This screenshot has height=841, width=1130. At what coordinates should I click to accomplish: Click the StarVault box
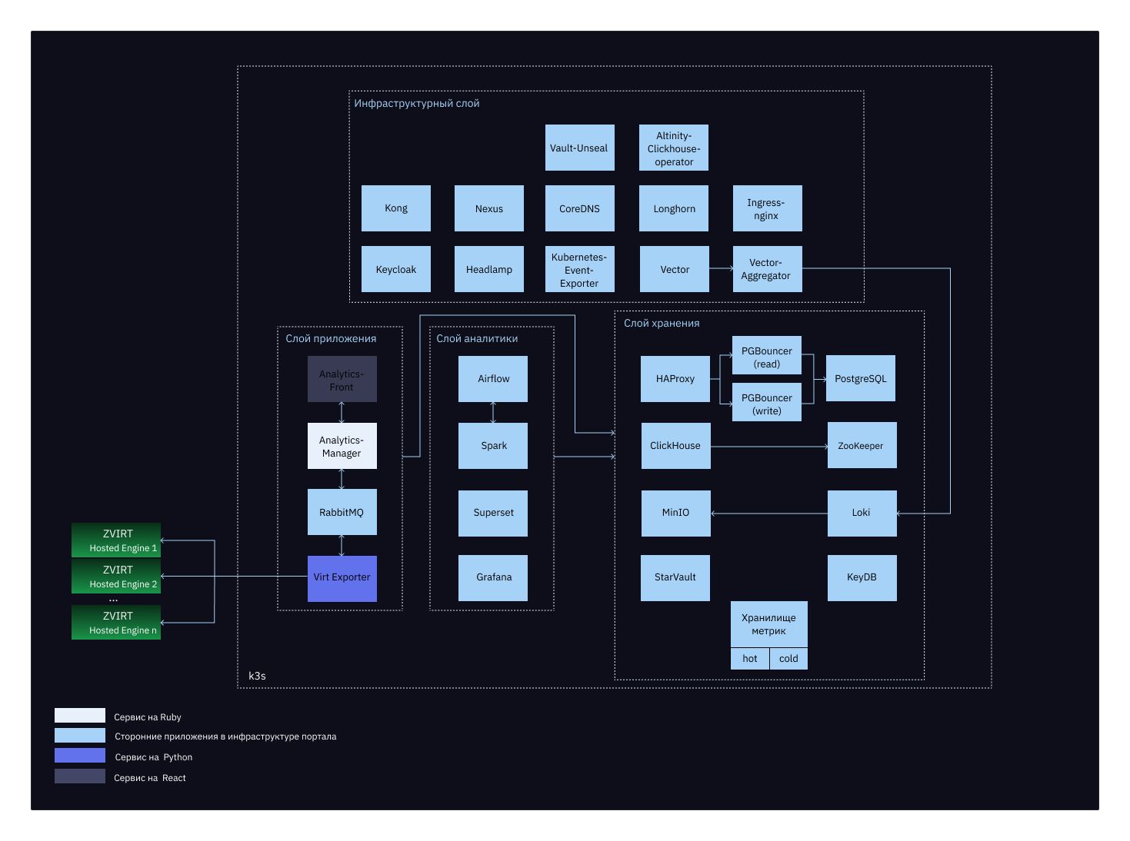(x=675, y=578)
